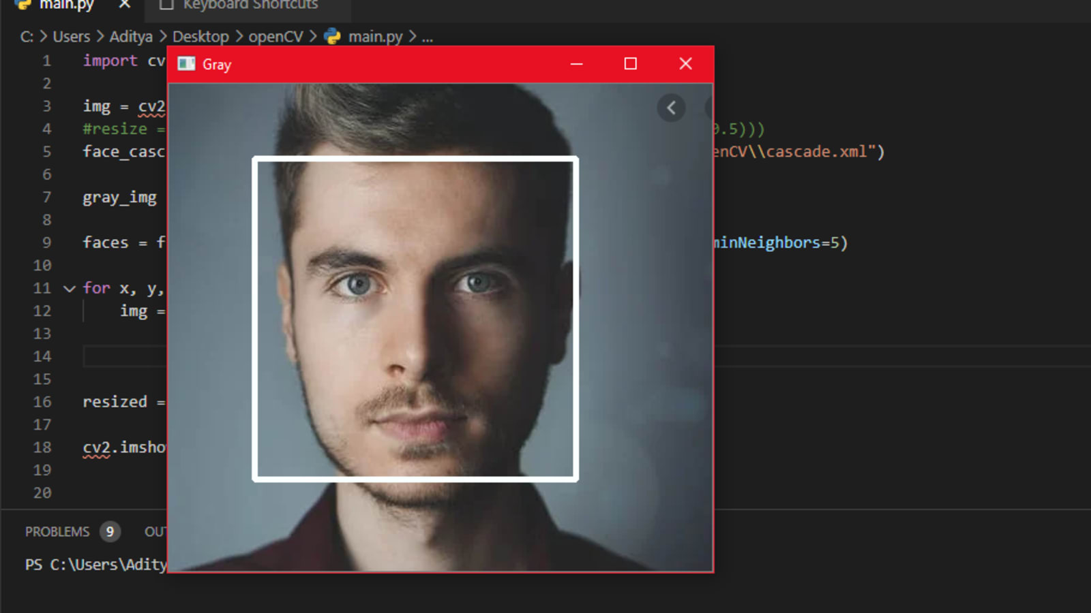1091x613 pixels.
Task: Open the Aditya breadcrumb folder
Action: click(131, 37)
